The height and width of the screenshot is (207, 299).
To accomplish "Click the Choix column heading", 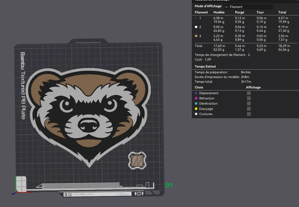I will (x=199, y=88).
